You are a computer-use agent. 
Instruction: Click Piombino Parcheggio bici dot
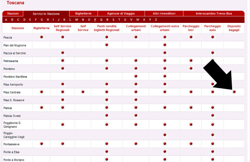point(191,68)
